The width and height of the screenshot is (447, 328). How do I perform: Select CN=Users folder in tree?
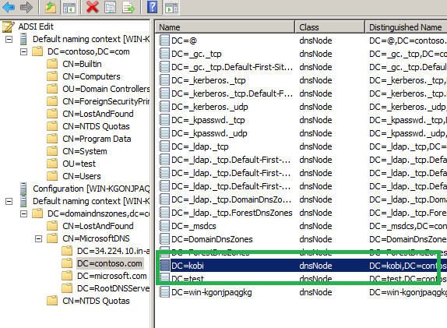tap(82, 176)
